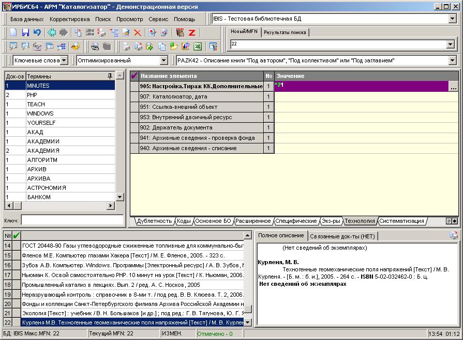Viewport: 463px width, 340px height.
Task: Click the green Excel export icon
Action: 198,46
